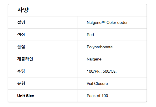Screen dimensions: 156x107
Task: Select the Nalgene™ Color coder text
Action: tap(107, 23)
